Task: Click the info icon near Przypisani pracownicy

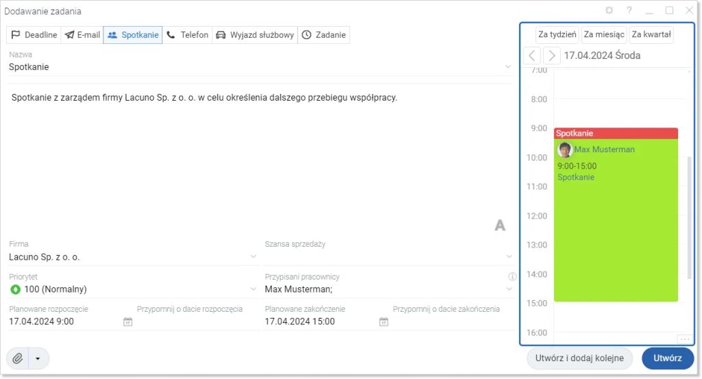Action: pos(512,276)
